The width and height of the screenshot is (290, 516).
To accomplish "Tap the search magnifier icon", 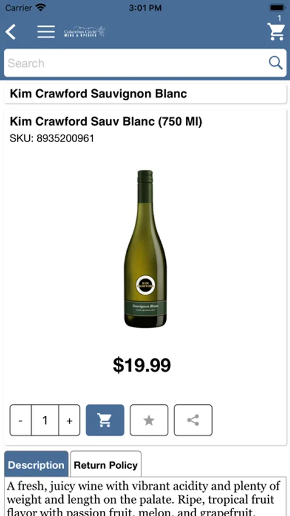I will (276, 63).
